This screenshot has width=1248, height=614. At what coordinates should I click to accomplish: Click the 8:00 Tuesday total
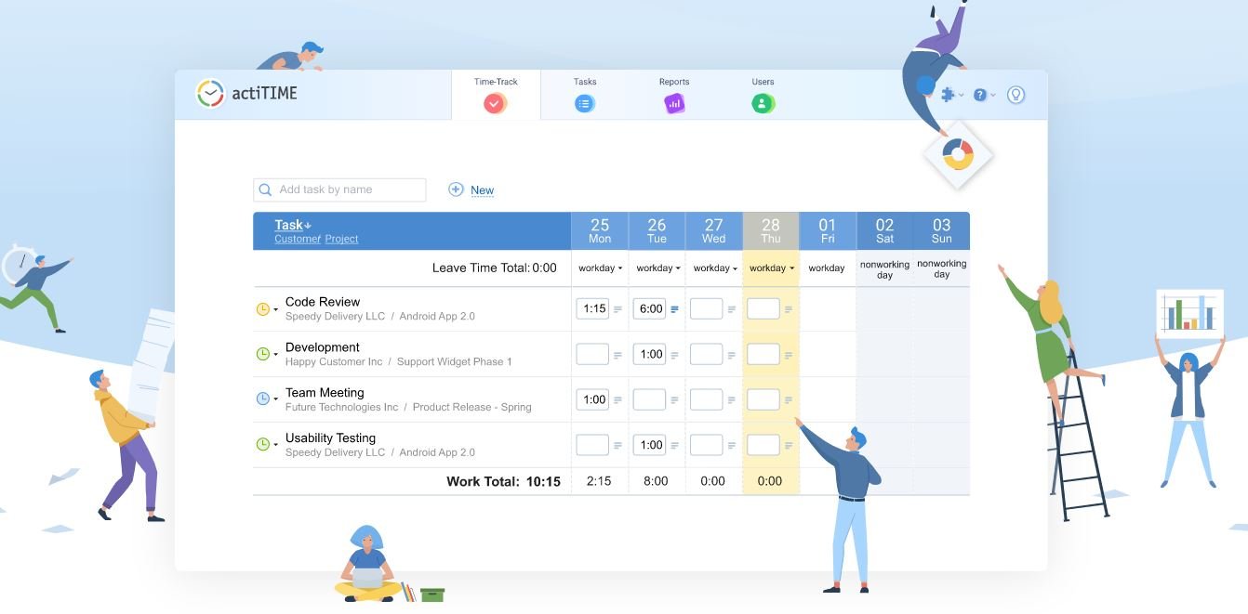click(x=656, y=481)
